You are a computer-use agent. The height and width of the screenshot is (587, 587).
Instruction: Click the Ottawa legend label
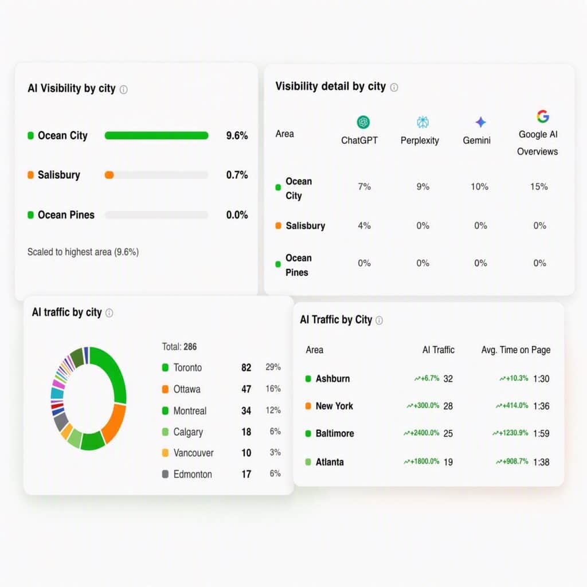(187, 389)
